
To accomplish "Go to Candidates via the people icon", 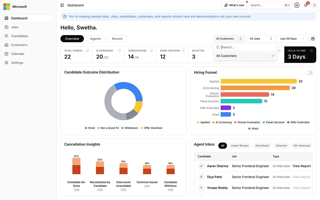I will [6, 36].
